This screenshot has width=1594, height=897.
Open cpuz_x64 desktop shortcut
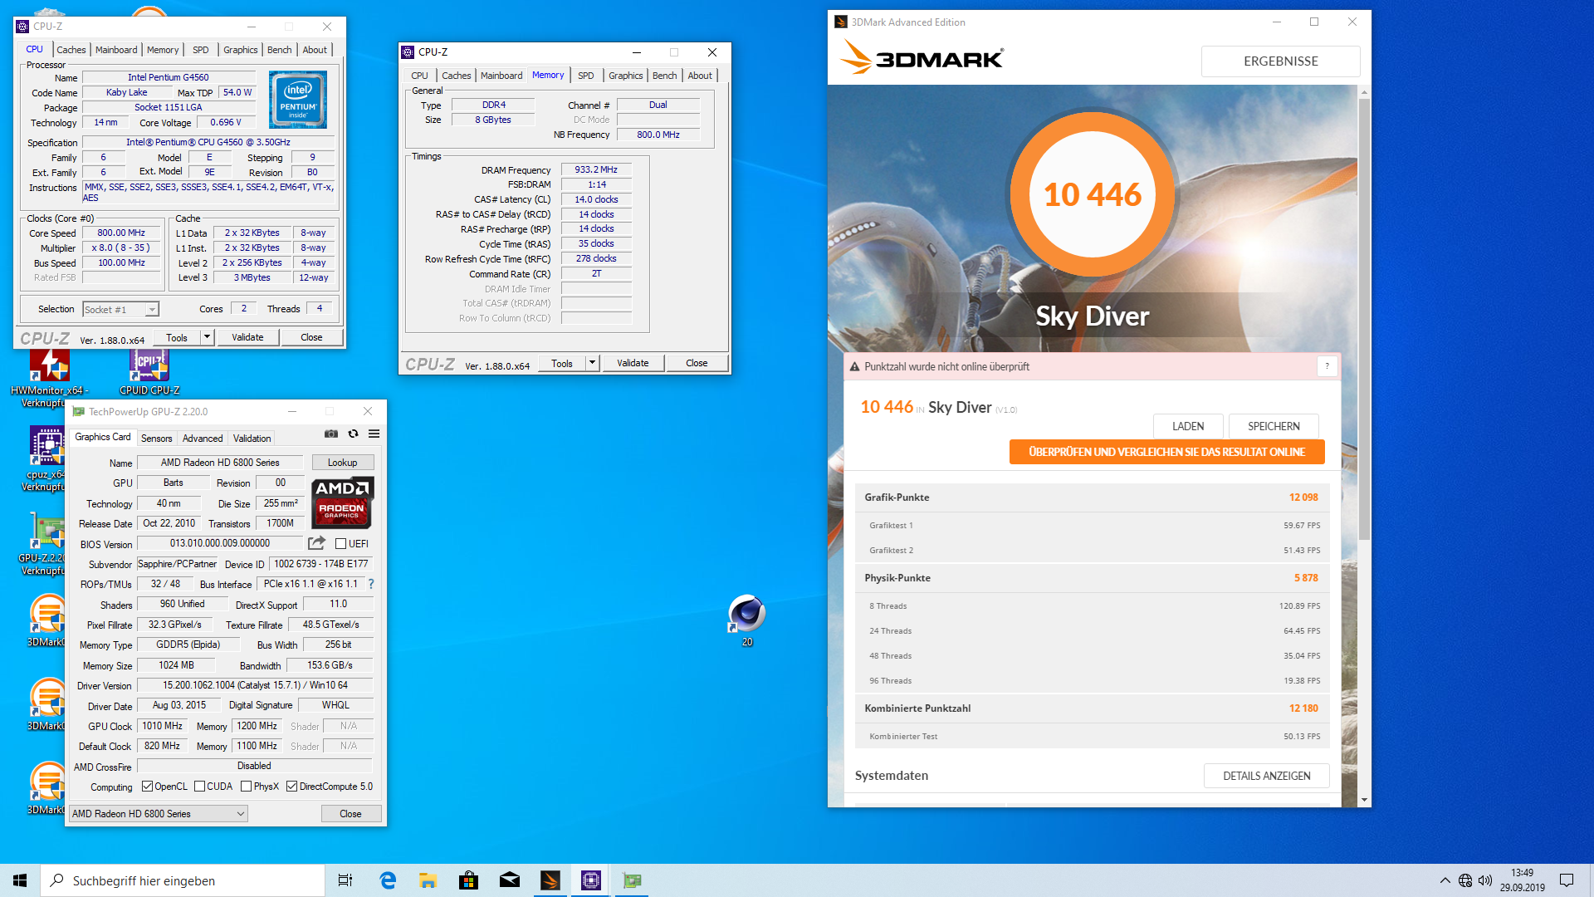point(46,459)
